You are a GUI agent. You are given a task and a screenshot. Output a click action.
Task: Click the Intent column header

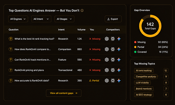[x=61, y=30]
